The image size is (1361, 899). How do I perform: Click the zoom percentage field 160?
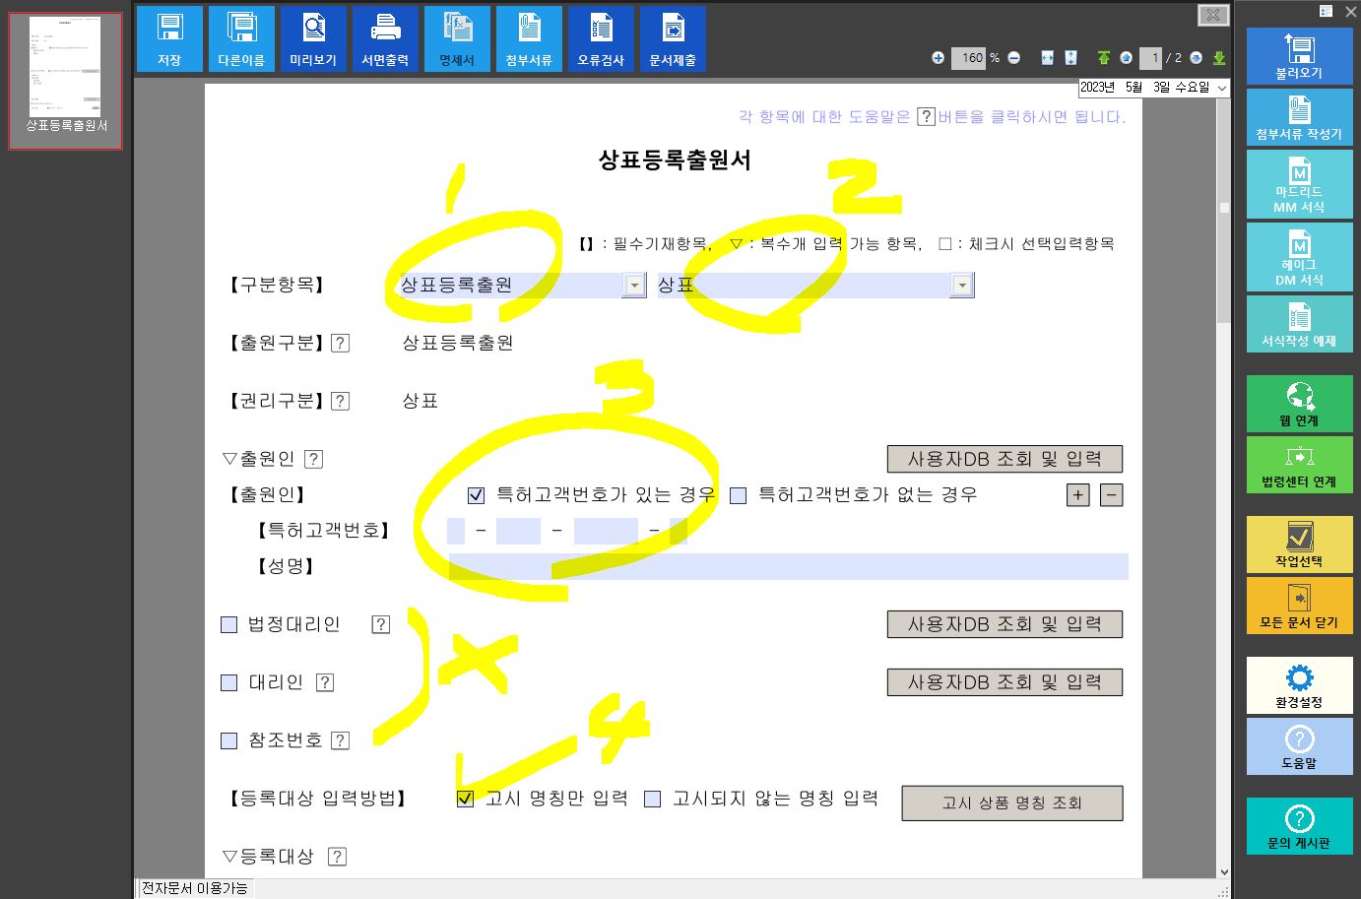pos(969,58)
